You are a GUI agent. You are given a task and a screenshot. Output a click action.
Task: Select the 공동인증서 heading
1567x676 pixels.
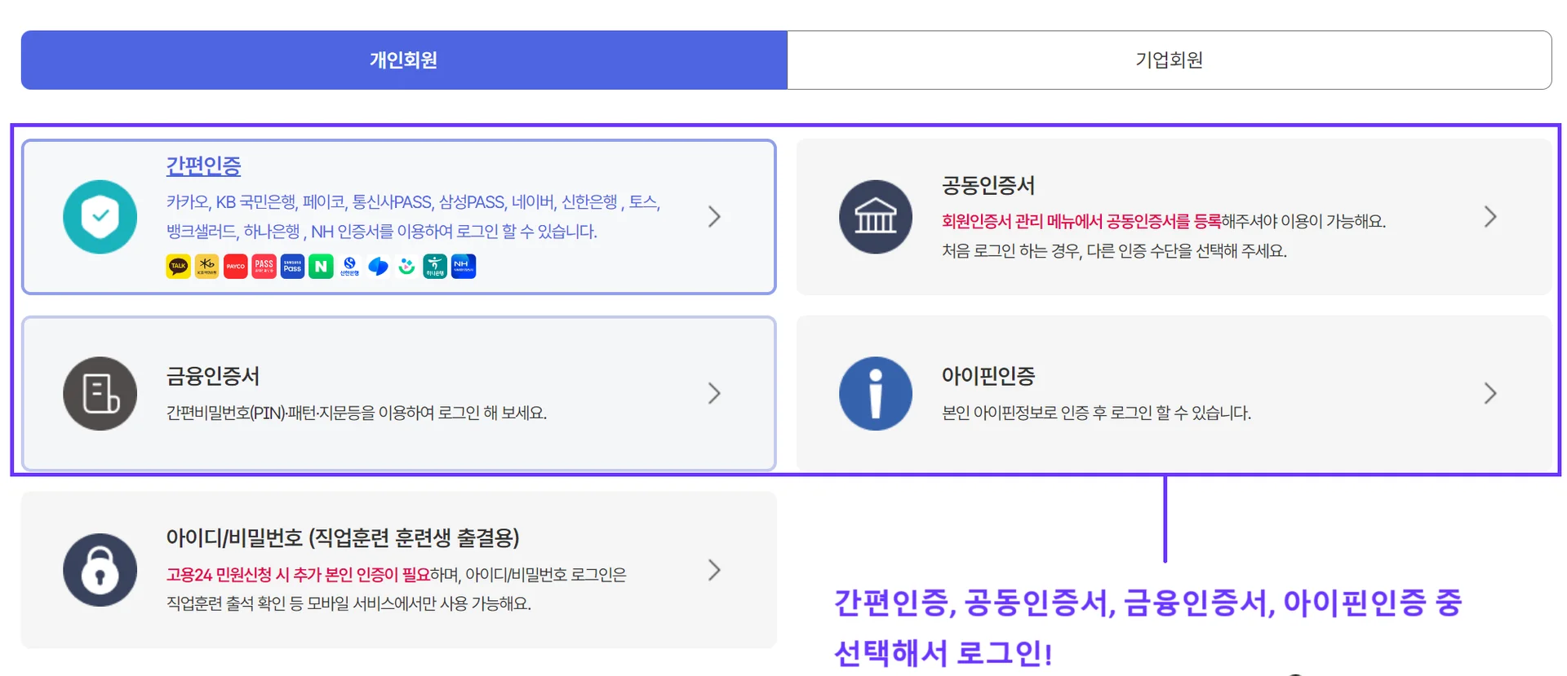click(x=988, y=186)
